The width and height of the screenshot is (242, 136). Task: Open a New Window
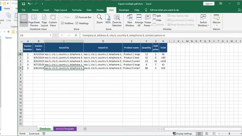pyautogui.click(x=130, y=20)
